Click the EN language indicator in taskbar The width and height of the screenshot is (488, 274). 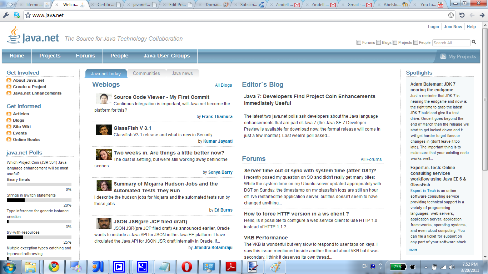coord(365,266)
